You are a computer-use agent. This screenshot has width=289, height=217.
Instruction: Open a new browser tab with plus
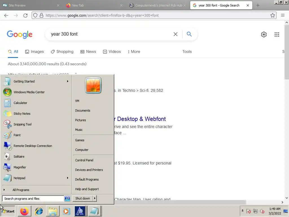coord(258,5)
